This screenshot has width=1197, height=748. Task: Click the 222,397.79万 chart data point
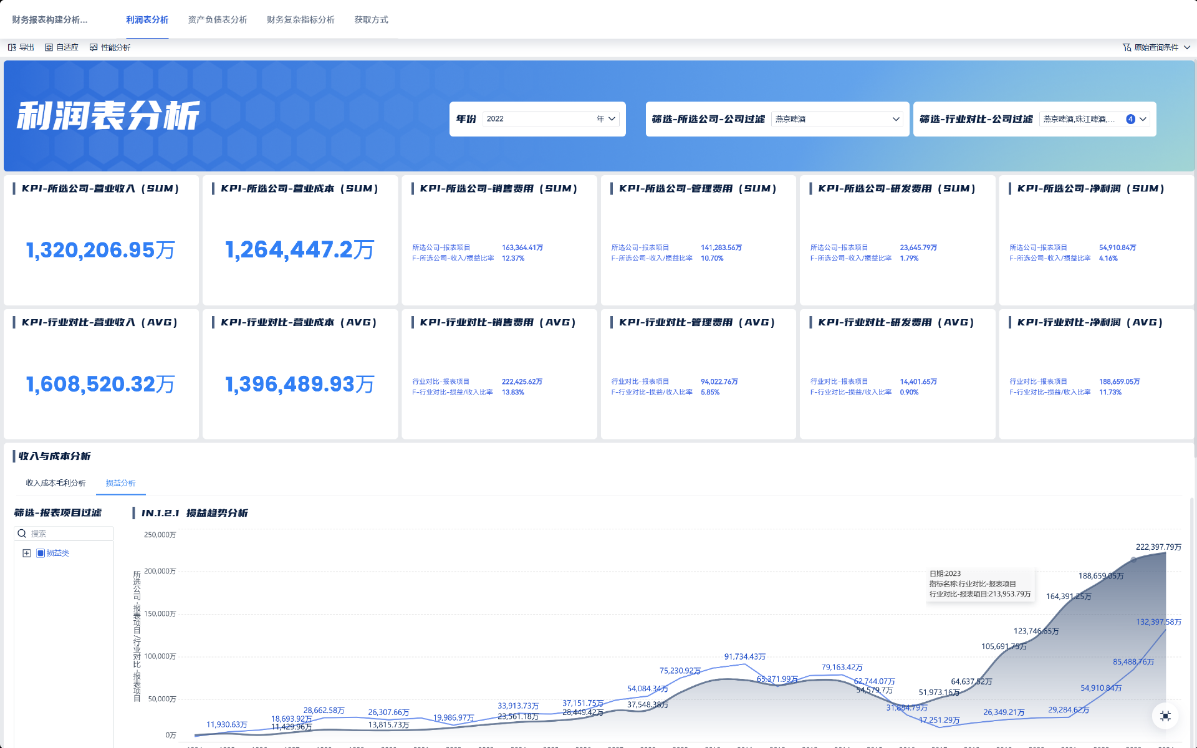pyautogui.click(x=1165, y=553)
